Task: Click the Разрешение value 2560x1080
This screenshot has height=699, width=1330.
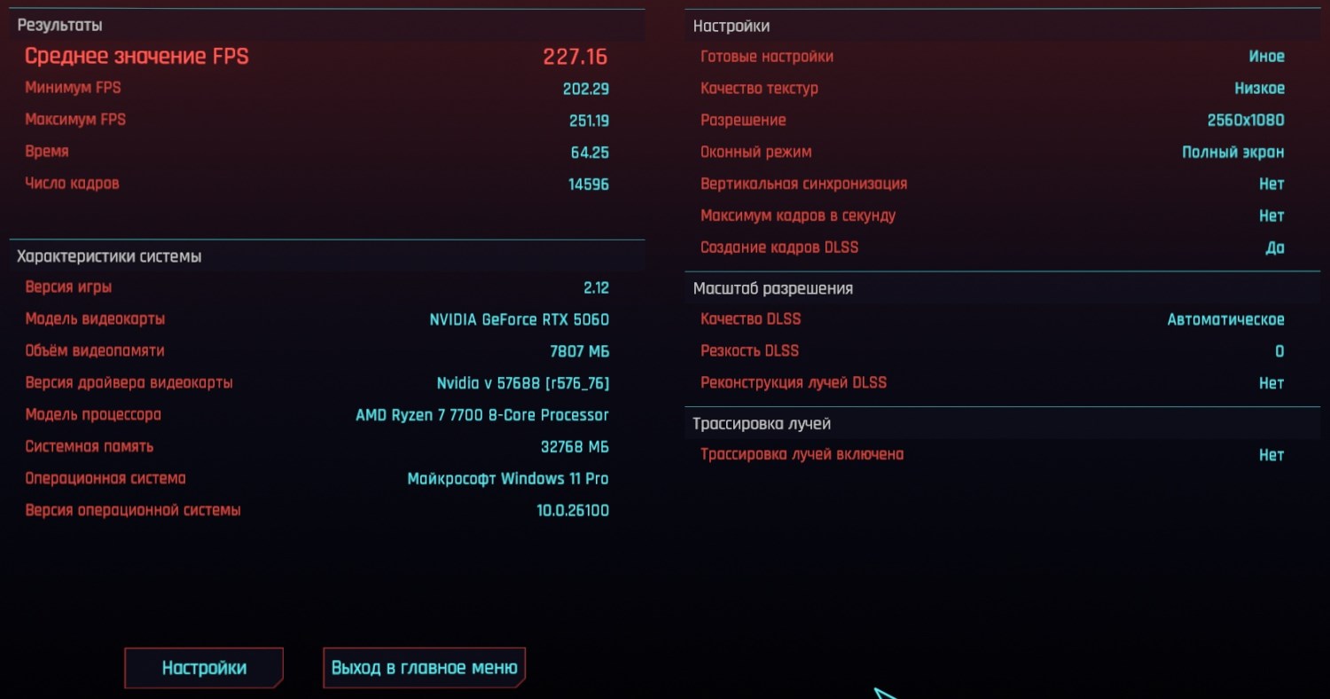Action: (1246, 121)
